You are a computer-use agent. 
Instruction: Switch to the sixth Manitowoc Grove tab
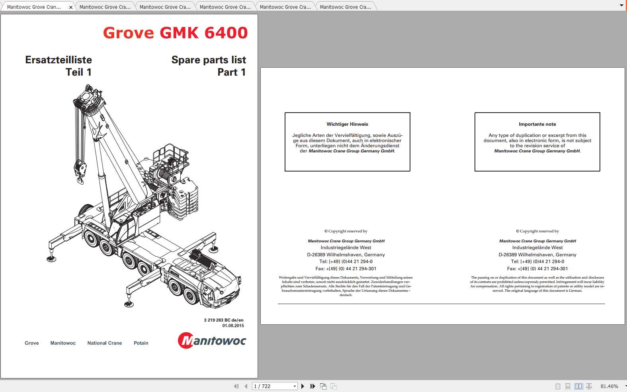tap(345, 7)
